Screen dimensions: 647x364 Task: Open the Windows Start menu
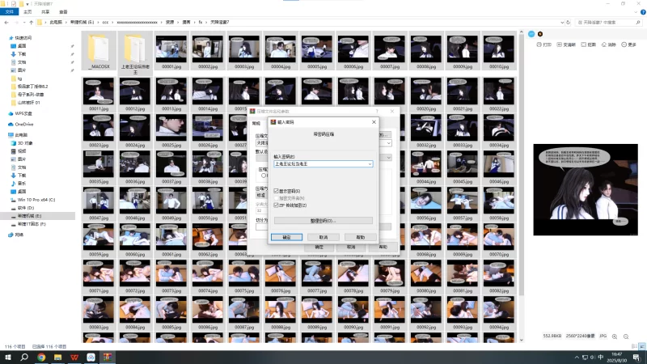coord(8,357)
